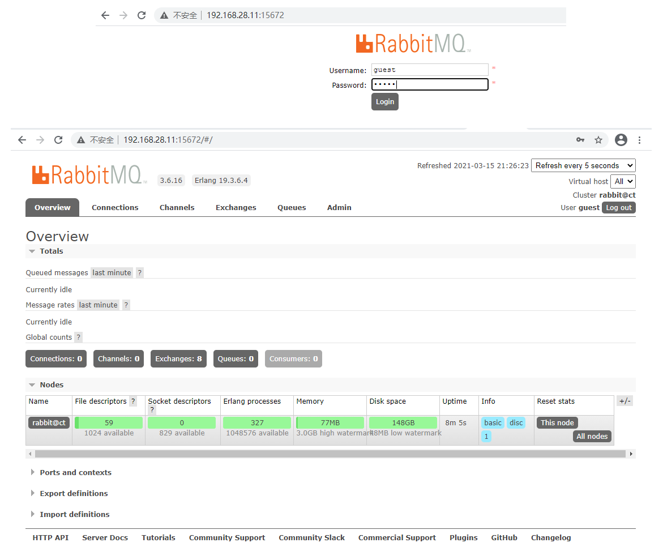Open the Queues tab
Screen dimensions: 663x547
[292, 207]
